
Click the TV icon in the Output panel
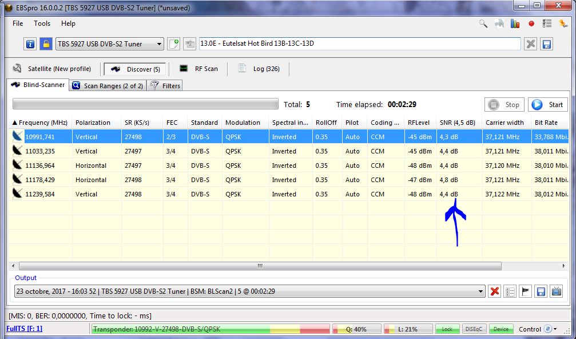[x=555, y=291]
